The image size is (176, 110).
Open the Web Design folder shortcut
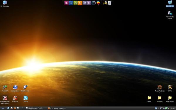point(170,99)
